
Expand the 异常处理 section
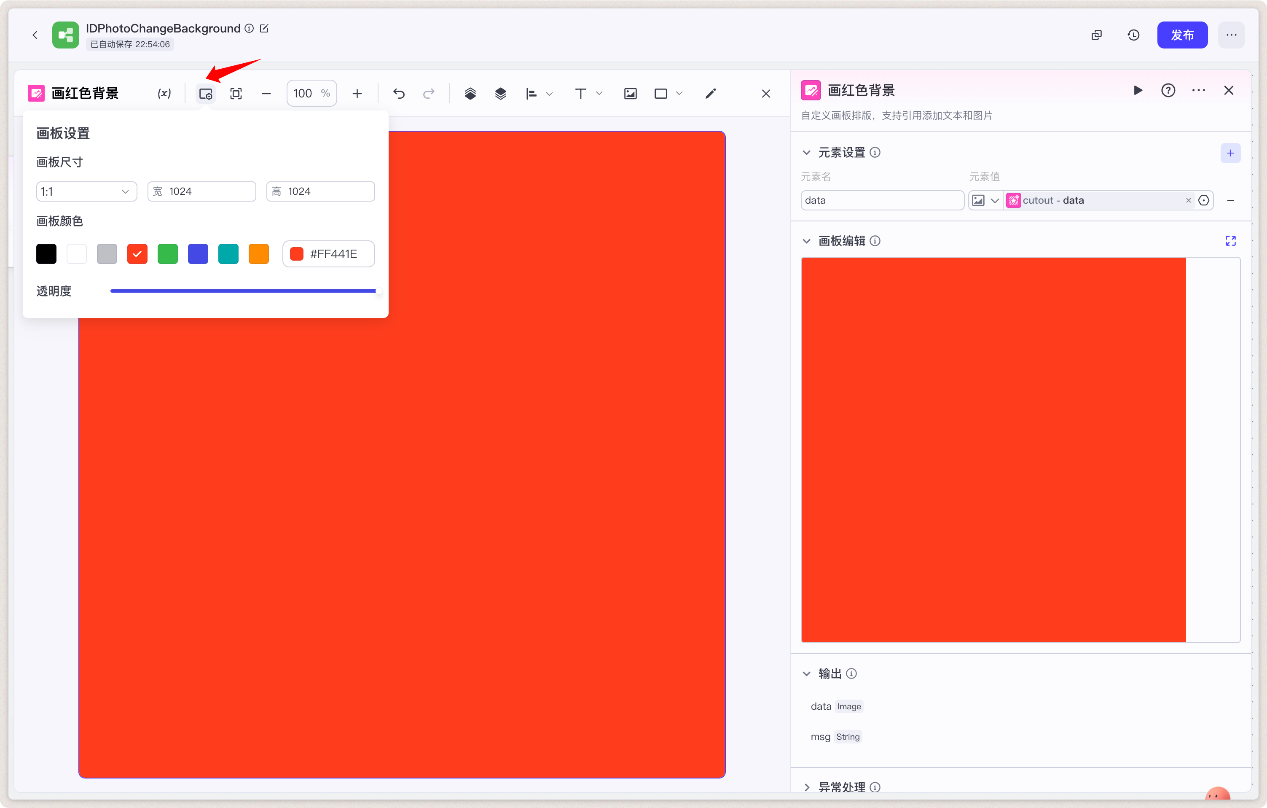tap(807, 787)
